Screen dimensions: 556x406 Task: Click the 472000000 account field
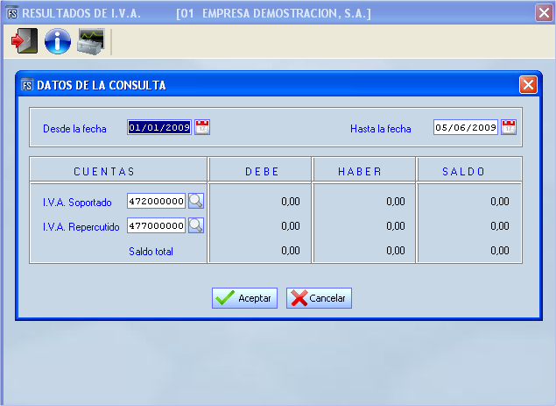click(x=156, y=201)
